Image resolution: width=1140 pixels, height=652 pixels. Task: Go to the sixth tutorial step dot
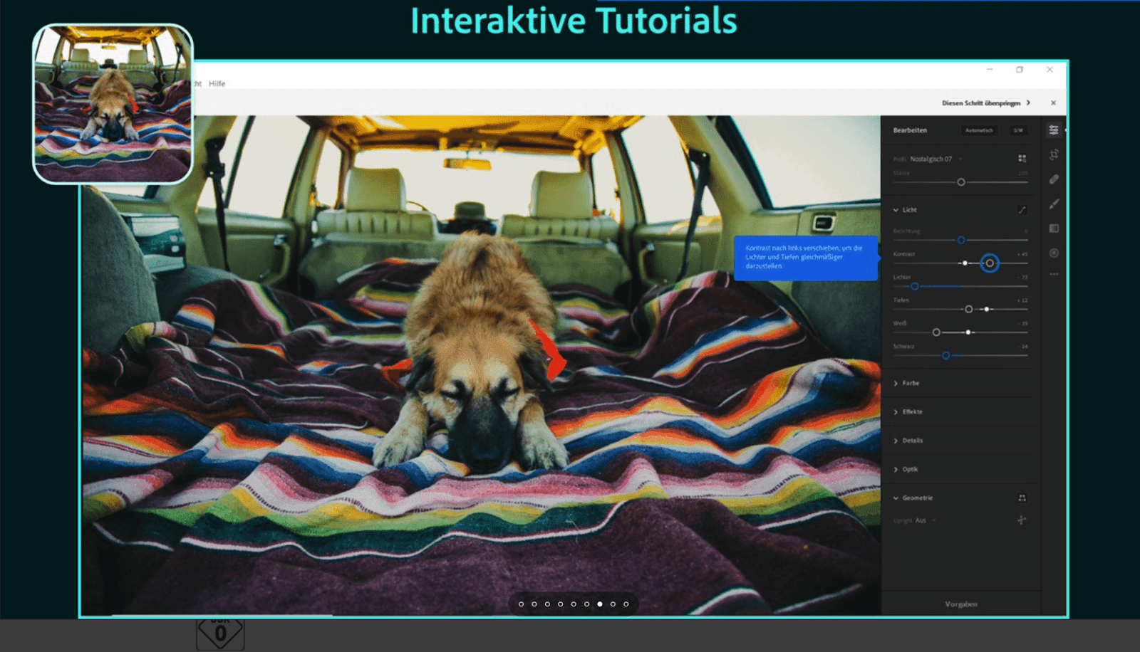tap(587, 604)
